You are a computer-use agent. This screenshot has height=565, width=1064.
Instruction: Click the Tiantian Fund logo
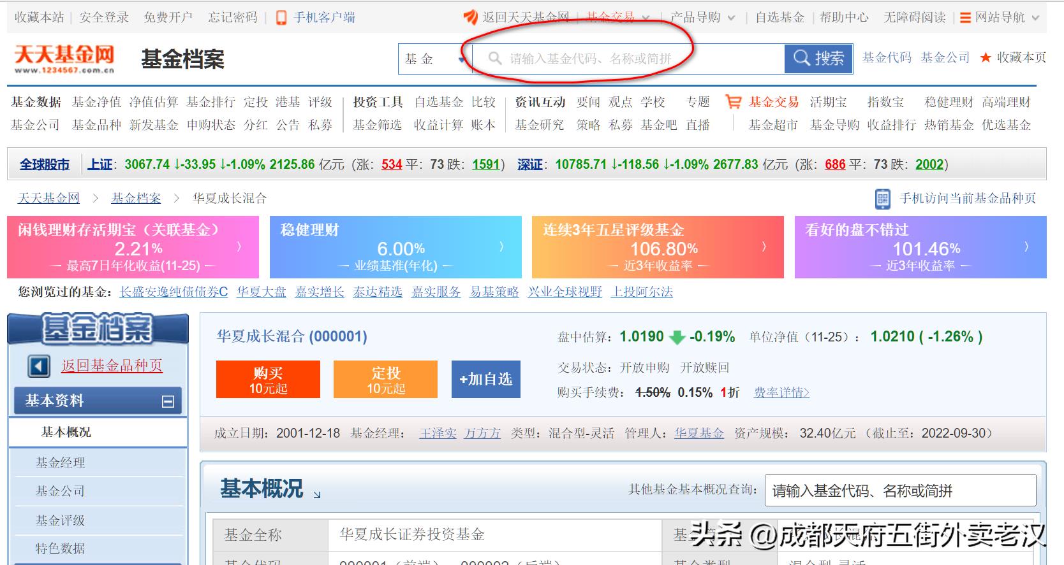pos(64,59)
